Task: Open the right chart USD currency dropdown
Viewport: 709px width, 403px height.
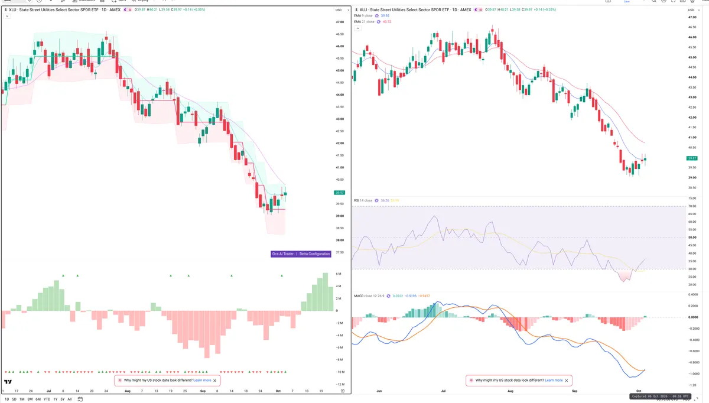Action: pyautogui.click(x=694, y=11)
